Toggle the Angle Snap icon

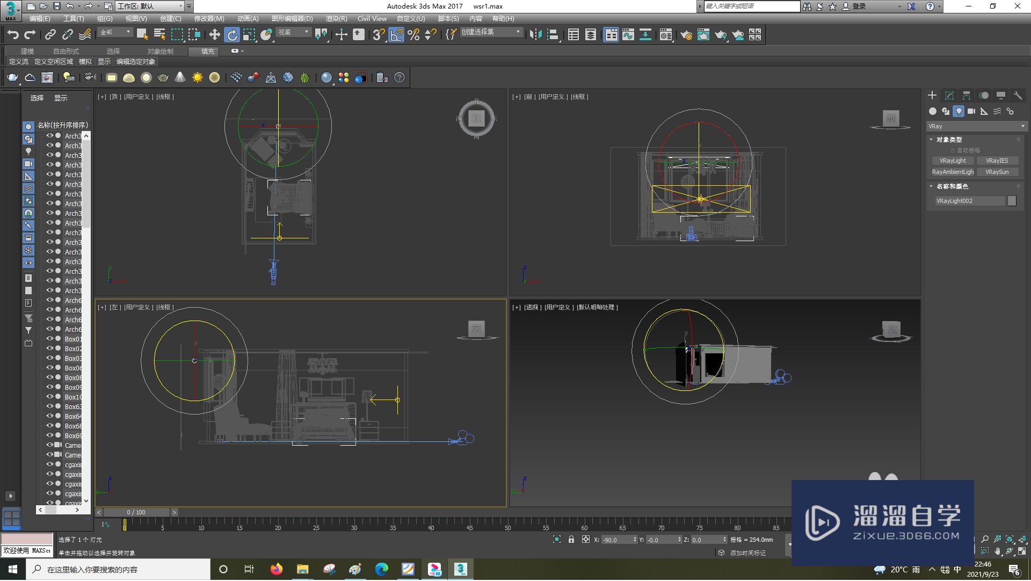[396, 35]
